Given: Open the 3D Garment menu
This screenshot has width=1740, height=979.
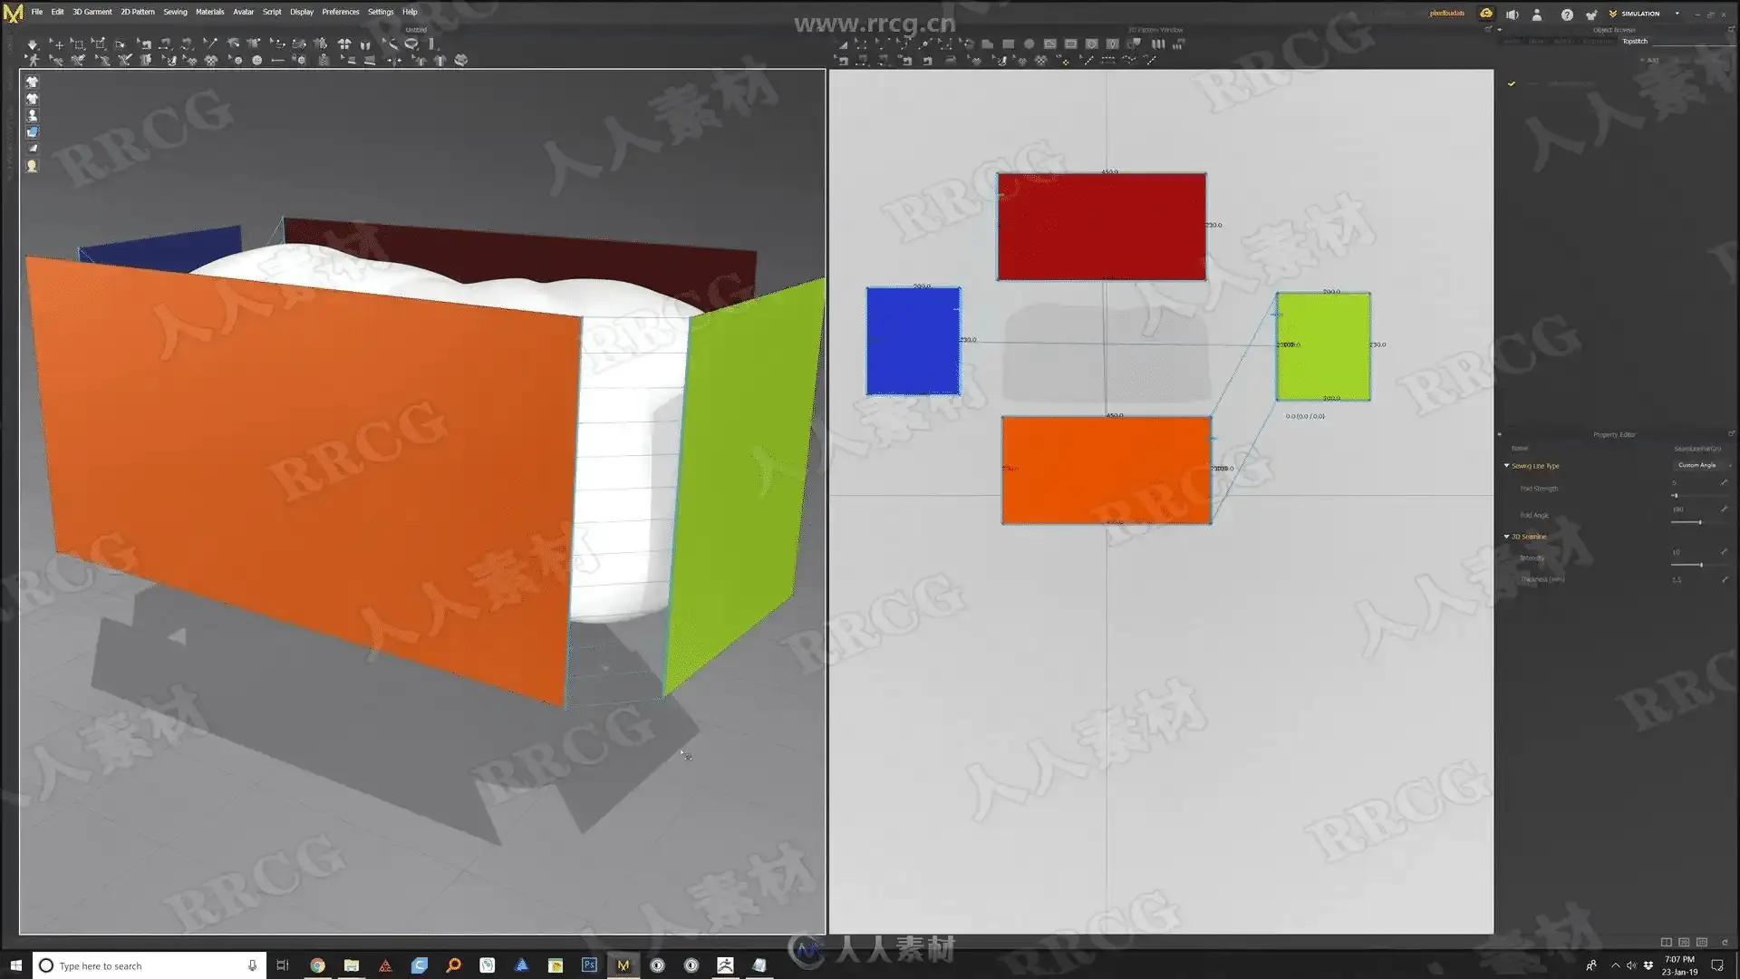Looking at the screenshot, I should tap(92, 12).
